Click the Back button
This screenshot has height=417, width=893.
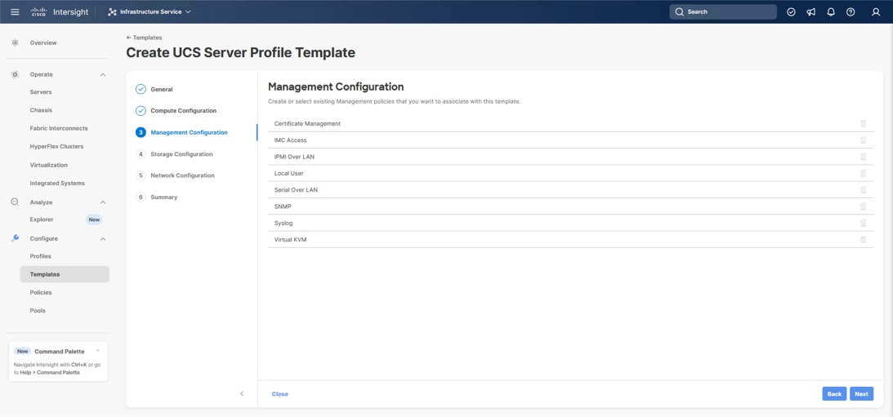pyautogui.click(x=834, y=393)
